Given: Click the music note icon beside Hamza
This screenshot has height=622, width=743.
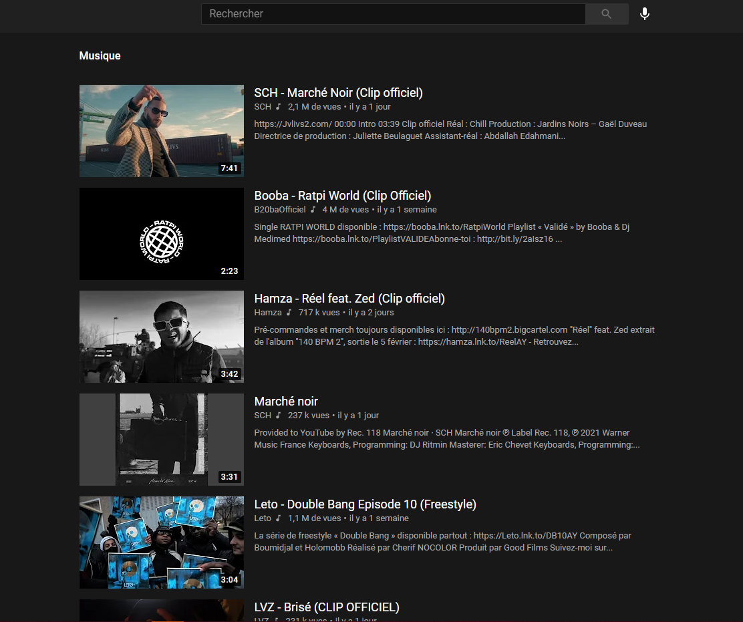Looking at the screenshot, I should coord(289,312).
